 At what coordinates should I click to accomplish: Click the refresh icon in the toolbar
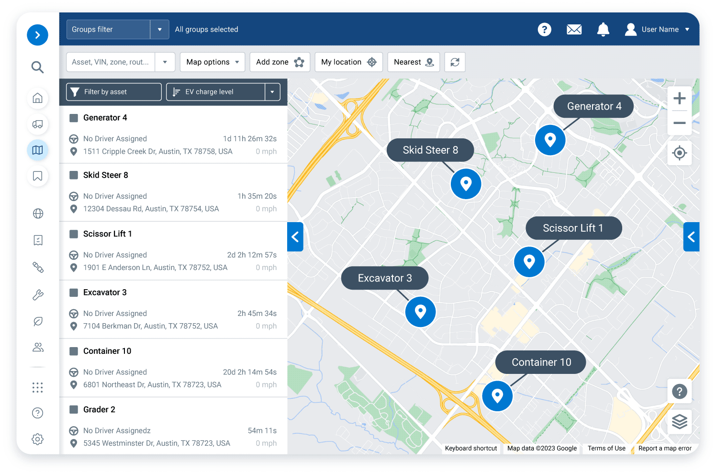(x=454, y=62)
